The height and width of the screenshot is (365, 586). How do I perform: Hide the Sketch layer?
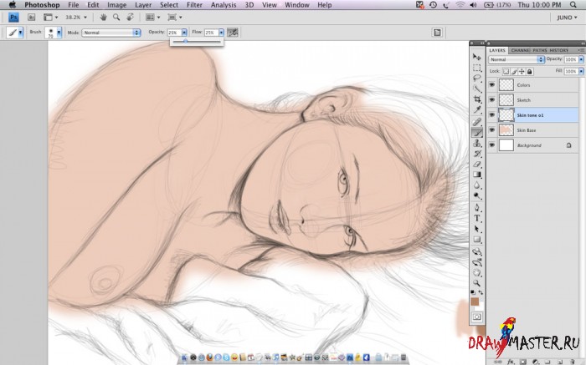click(492, 100)
